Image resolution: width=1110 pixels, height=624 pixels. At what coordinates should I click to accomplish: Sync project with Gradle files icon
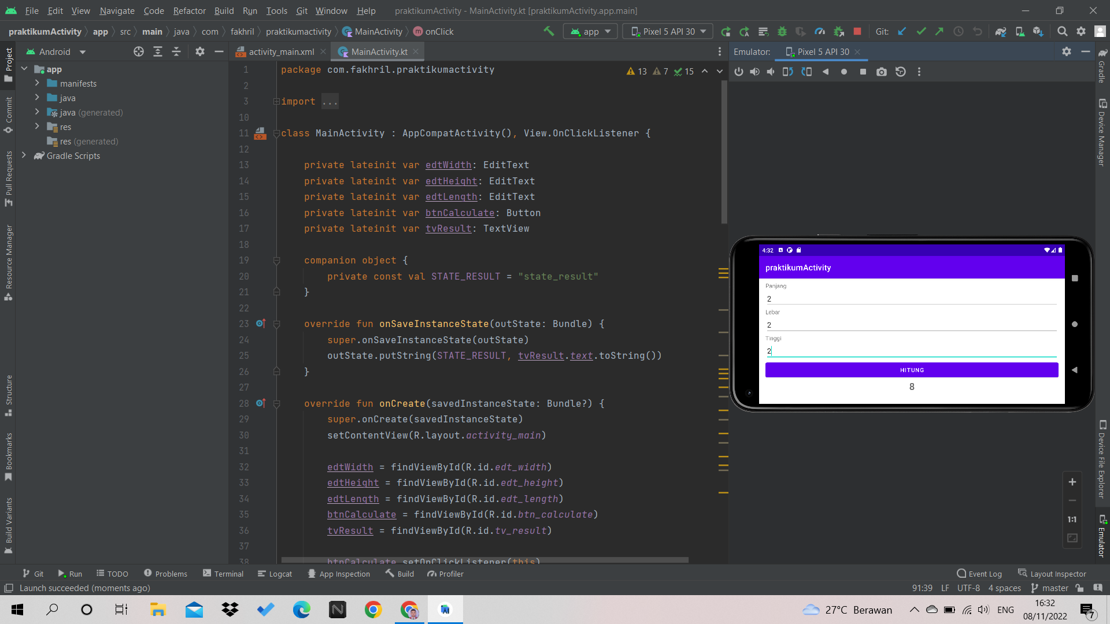(1000, 31)
